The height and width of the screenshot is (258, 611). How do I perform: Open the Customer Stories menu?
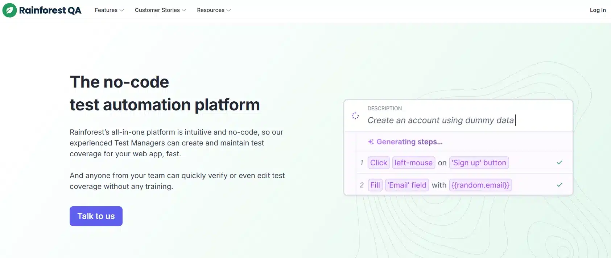coord(160,10)
